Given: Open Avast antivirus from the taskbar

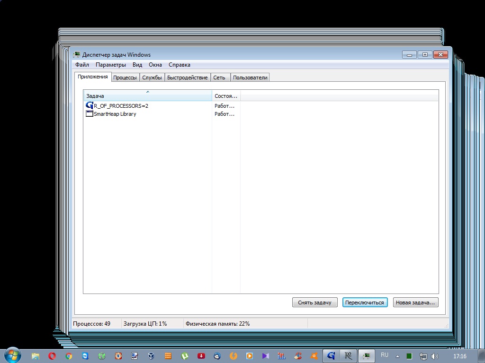Looking at the screenshot, I should coord(314,356).
